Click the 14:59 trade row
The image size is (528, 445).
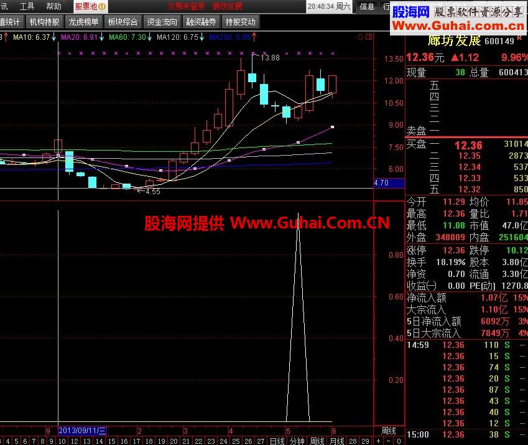[466, 345]
